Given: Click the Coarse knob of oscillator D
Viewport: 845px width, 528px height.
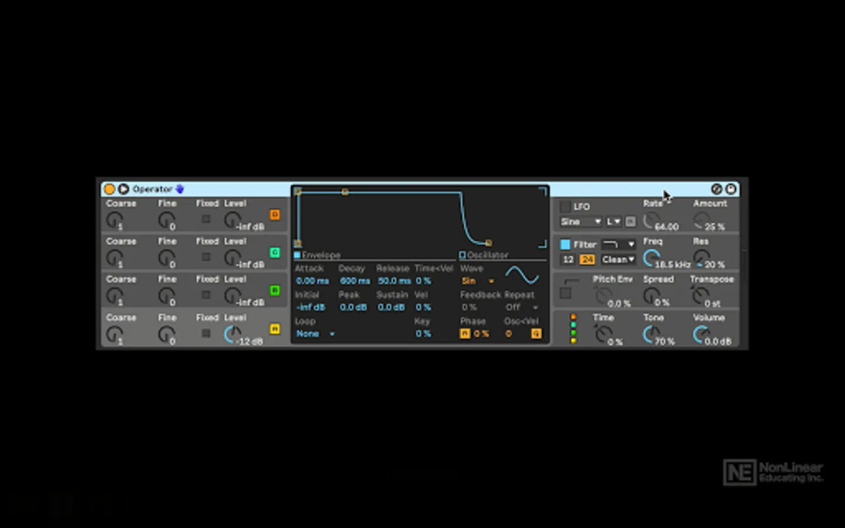Looking at the screenshot, I should tap(113, 221).
